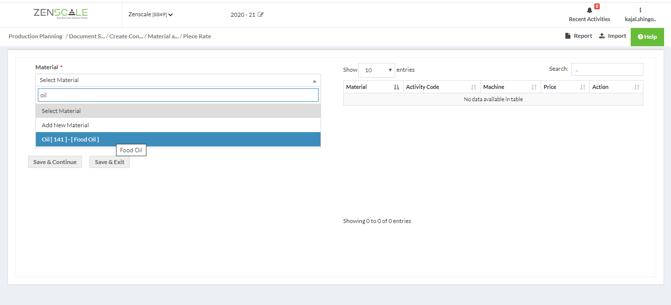Go to Material a... breadcrumb
This screenshot has width=671, height=305.
coord(163,36)
